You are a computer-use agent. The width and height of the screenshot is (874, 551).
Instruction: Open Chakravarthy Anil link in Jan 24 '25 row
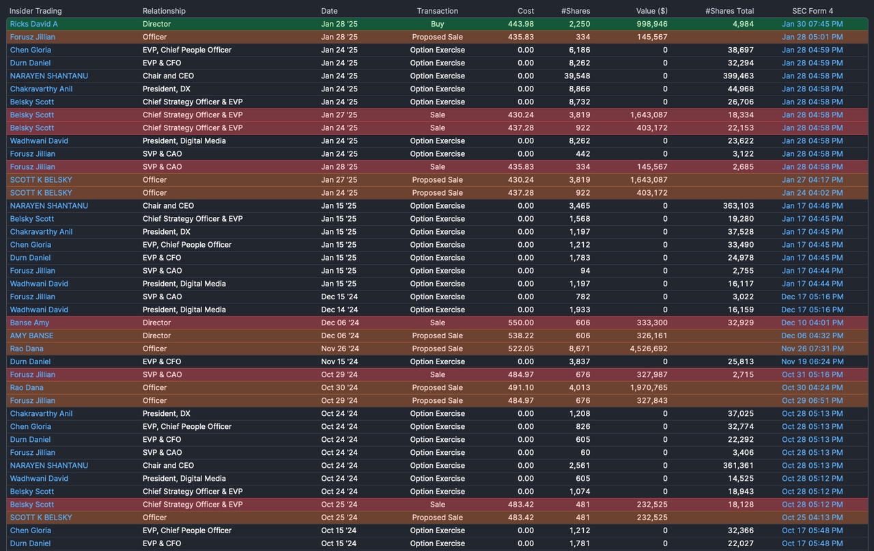pos(41,89)
